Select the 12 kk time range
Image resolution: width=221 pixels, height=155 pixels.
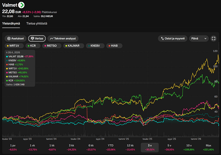click(130, 147)
